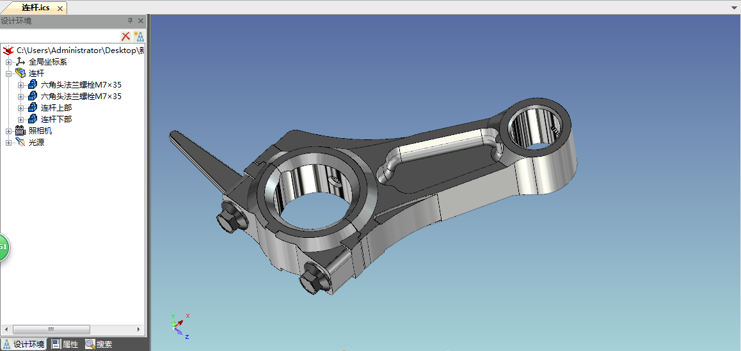Expand the 连杆上部 node
This screenshot has height=351, width=741.
pos(20,108)
